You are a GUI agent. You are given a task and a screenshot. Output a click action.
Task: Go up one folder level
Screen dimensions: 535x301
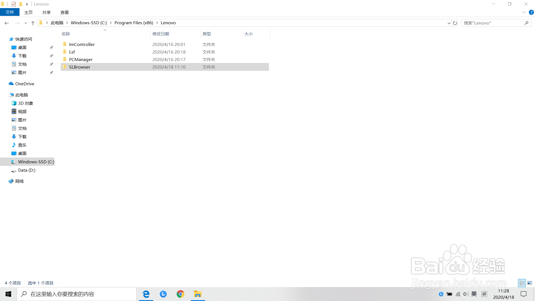[33, 23]
